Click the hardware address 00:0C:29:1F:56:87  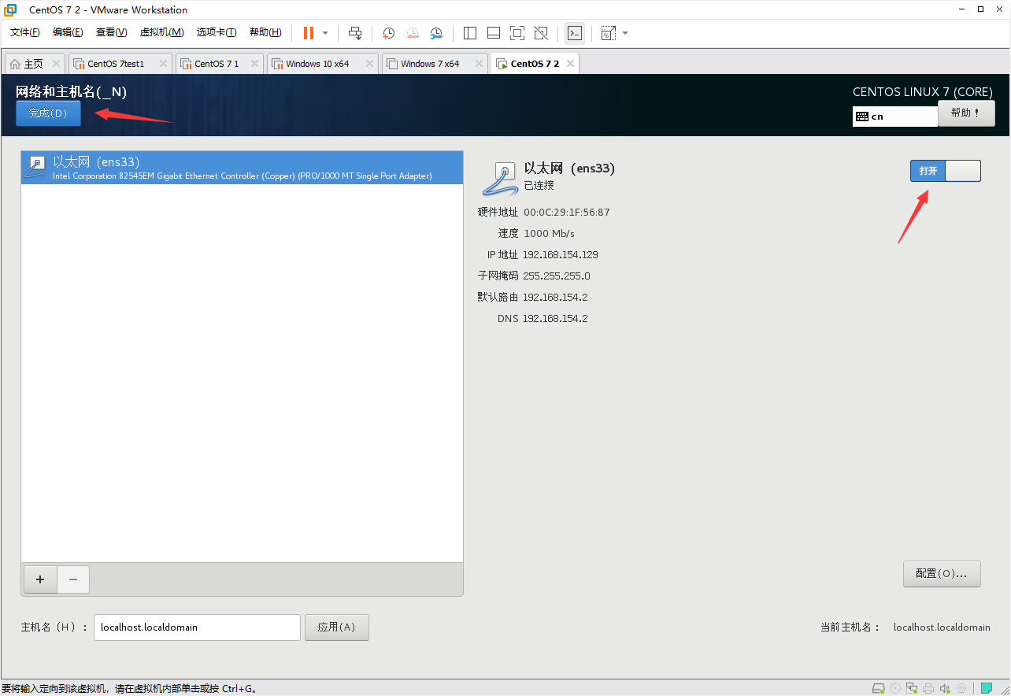point(567,213)
